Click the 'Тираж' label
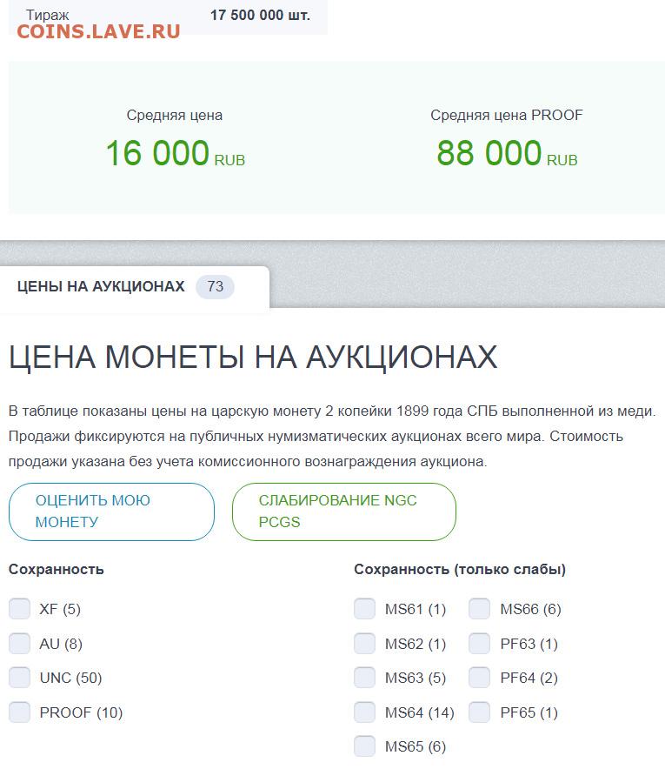The width and height of the screenshot is (665, 769). coord(47,15)
